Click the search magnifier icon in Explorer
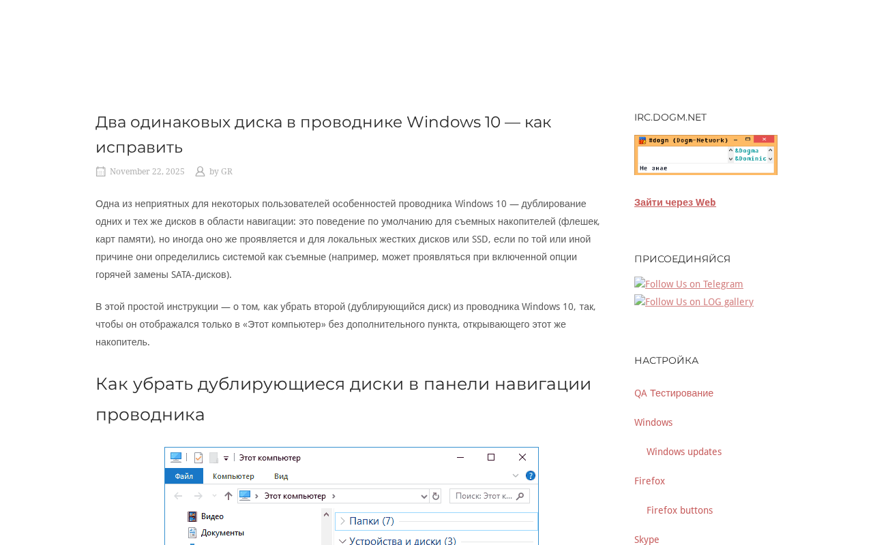This screenshot has width=873, height=545. pyautogui.click(x=520, y=496)
